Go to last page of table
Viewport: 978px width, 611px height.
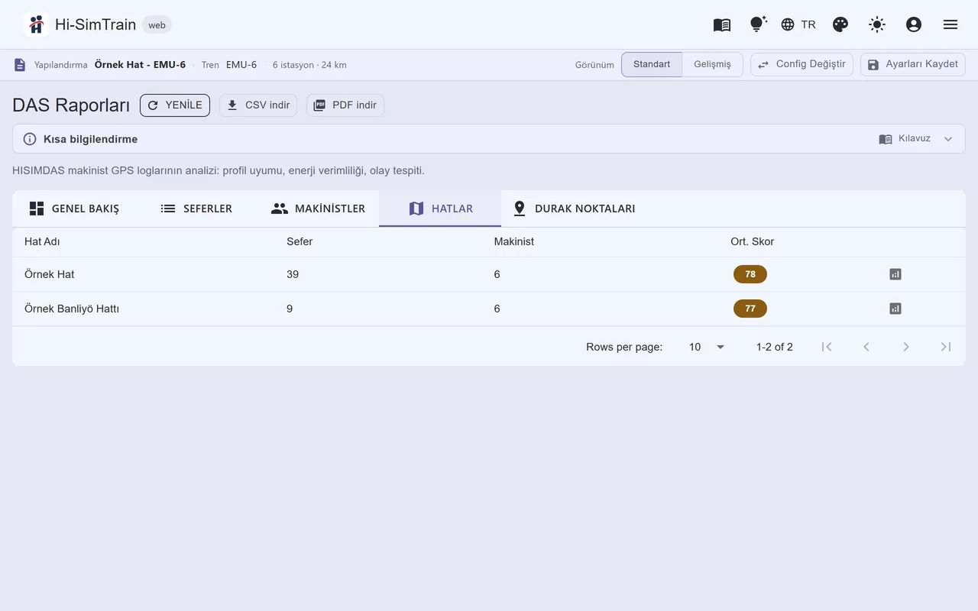coord(946,347)
